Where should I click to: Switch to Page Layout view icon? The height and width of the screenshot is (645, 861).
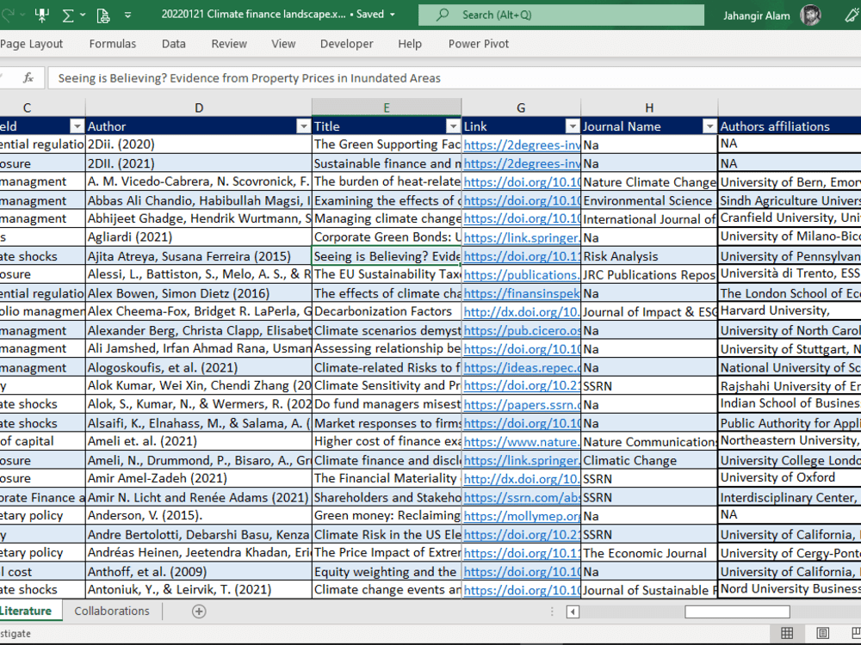point(822,634)
